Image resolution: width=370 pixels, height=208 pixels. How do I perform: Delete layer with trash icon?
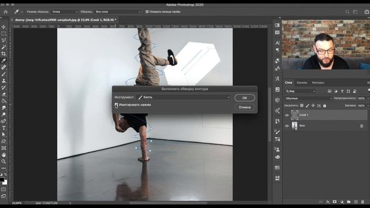[362, 202]
